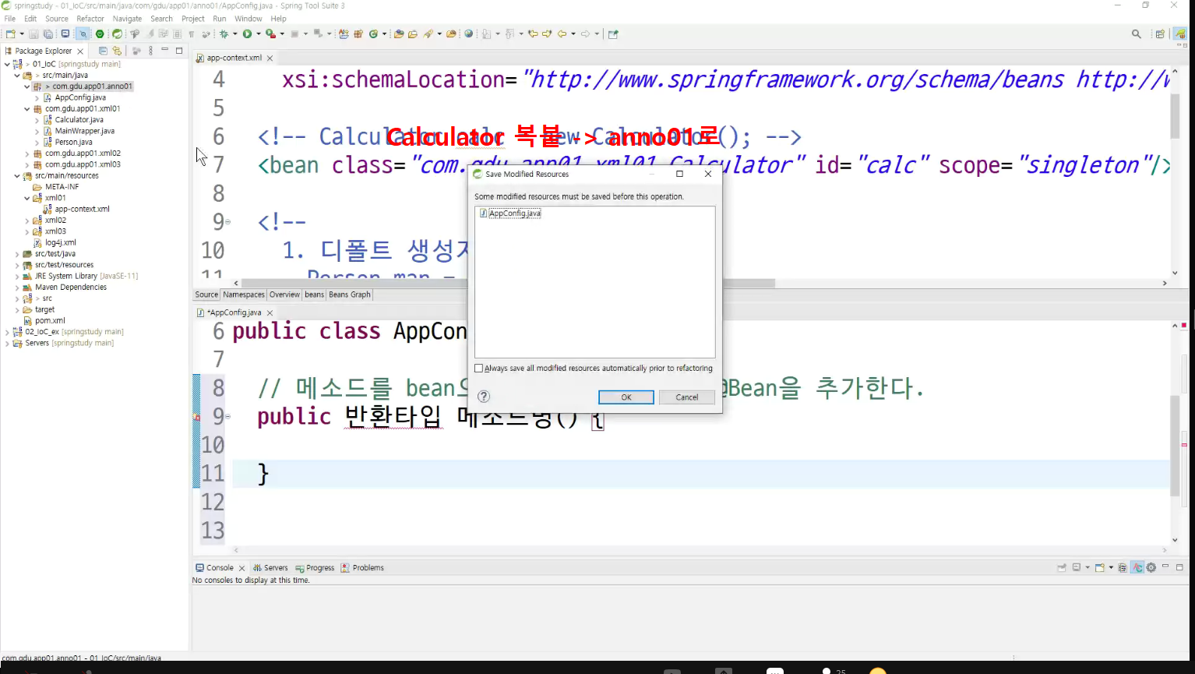Collapse com.gdu.app01.xml01 package

27,109
